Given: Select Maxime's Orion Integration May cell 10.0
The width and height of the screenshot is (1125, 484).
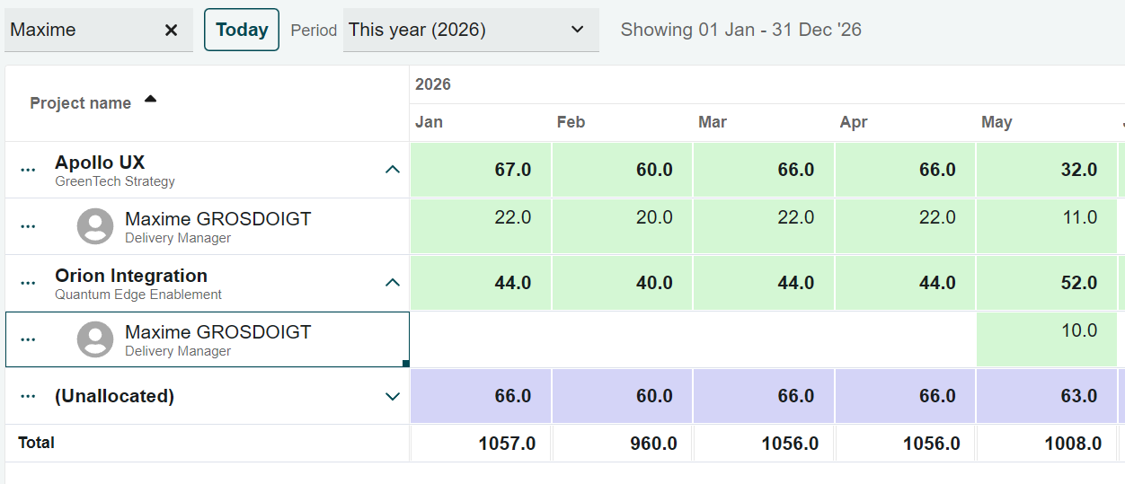Looking at the screenshot, I should 1047,339.
